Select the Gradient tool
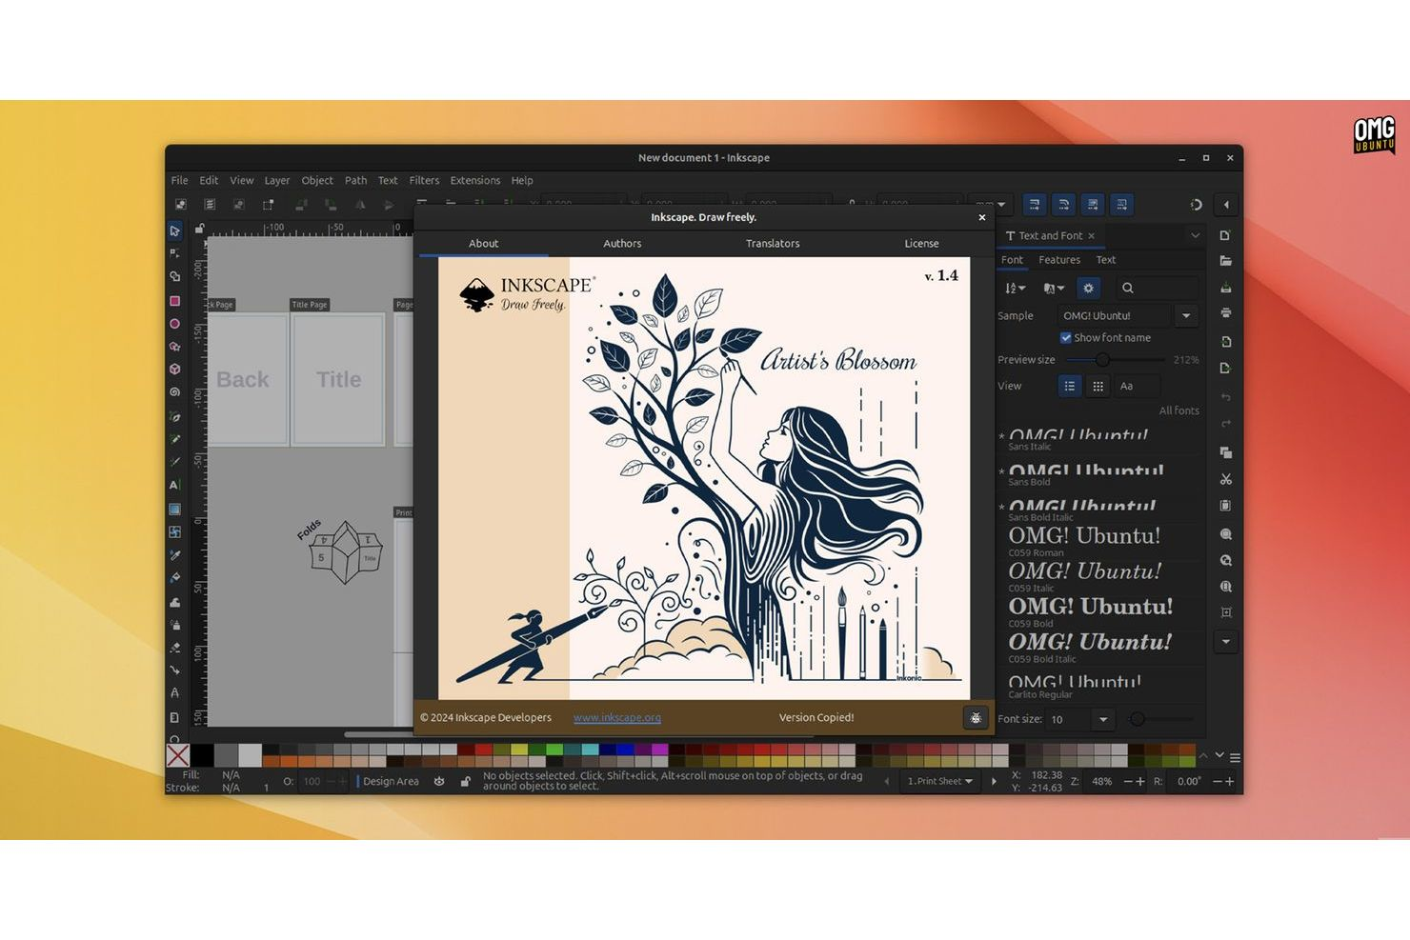Viewport: 1410px width, 940px height. pos(174,509)
